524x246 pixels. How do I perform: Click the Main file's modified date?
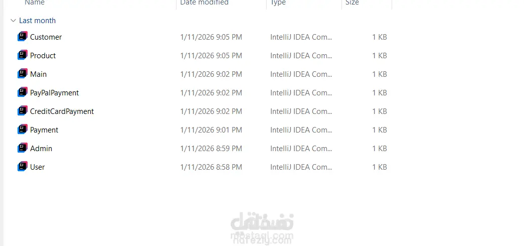pos(211,74)
